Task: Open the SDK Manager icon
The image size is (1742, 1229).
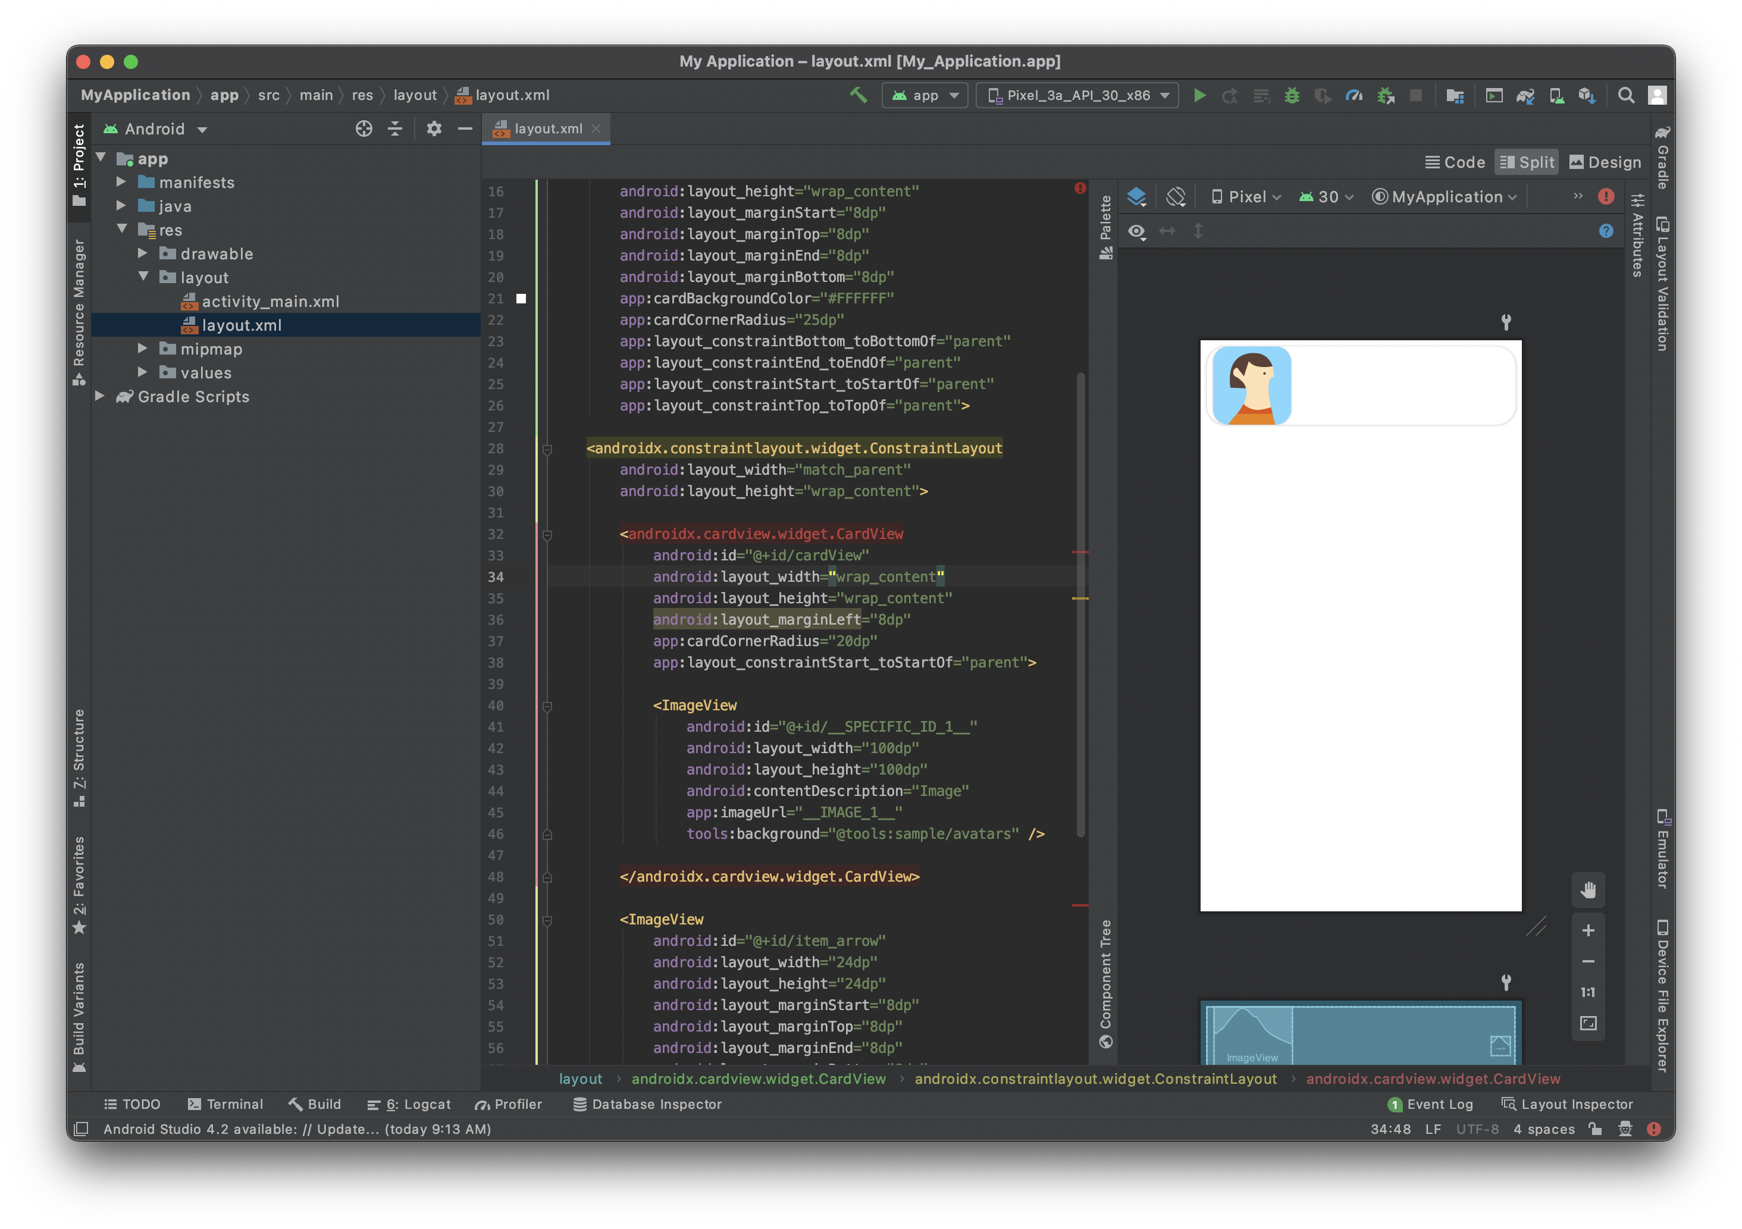Action: pyautogui.click(x=1587, y=95)
